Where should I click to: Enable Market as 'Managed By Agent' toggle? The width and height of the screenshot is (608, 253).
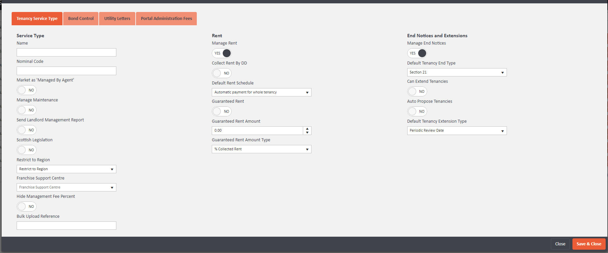[x=27, y=90]
